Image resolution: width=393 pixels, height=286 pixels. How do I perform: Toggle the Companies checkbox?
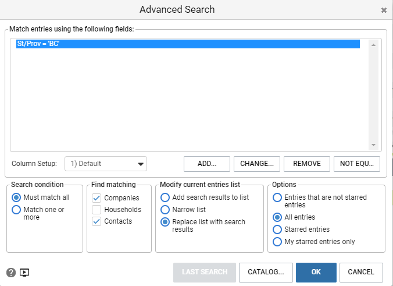(97, 198)
